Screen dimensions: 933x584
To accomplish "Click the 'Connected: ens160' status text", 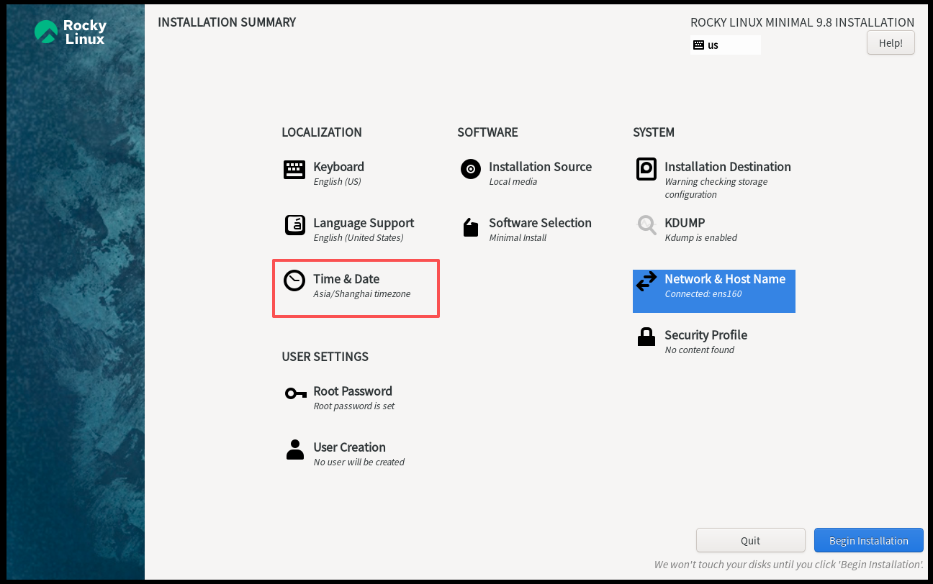I will tap(703, 294).
